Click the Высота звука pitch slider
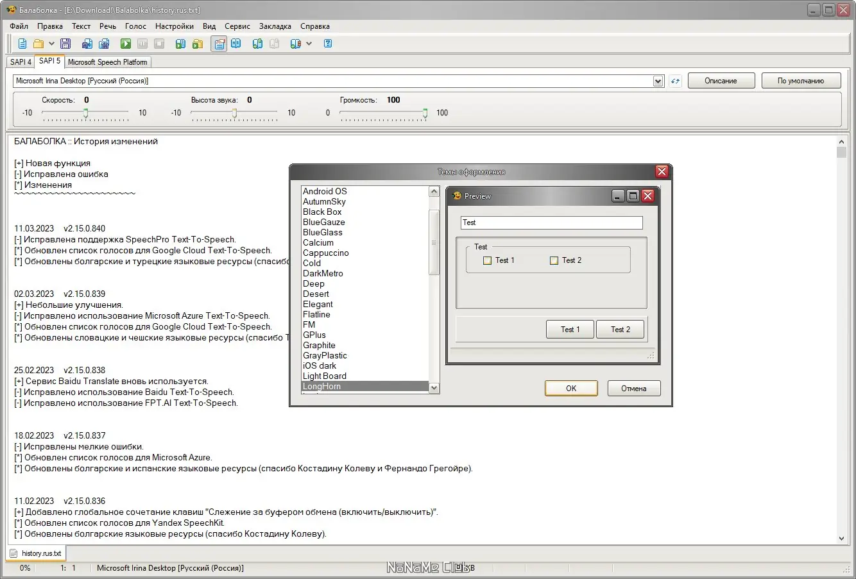The width and height of the screenshot is (856, 579). (x=234, y=113)
